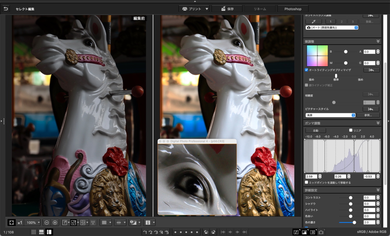Image resolution: width=390 pixels, height=236 pixels.
Task: Open the white balance オート (雰囲気優先) dropdown
Action: click(x=332, y=28)
